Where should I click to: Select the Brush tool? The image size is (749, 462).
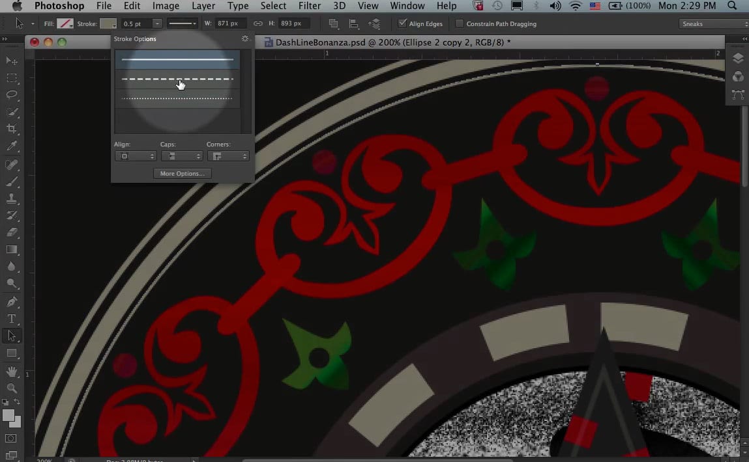pyautogui.click(x=12, y=182)
